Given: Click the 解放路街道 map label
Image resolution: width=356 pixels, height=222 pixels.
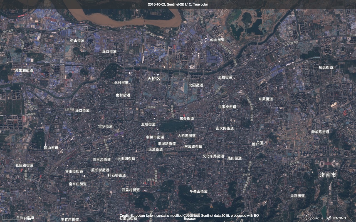Looking at the screenshot, I should click(x=194, y=147).
